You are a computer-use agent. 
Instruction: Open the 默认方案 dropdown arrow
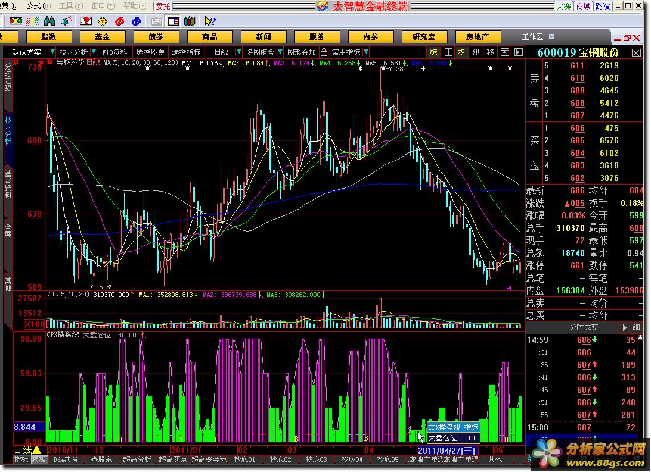click(52, 52)
